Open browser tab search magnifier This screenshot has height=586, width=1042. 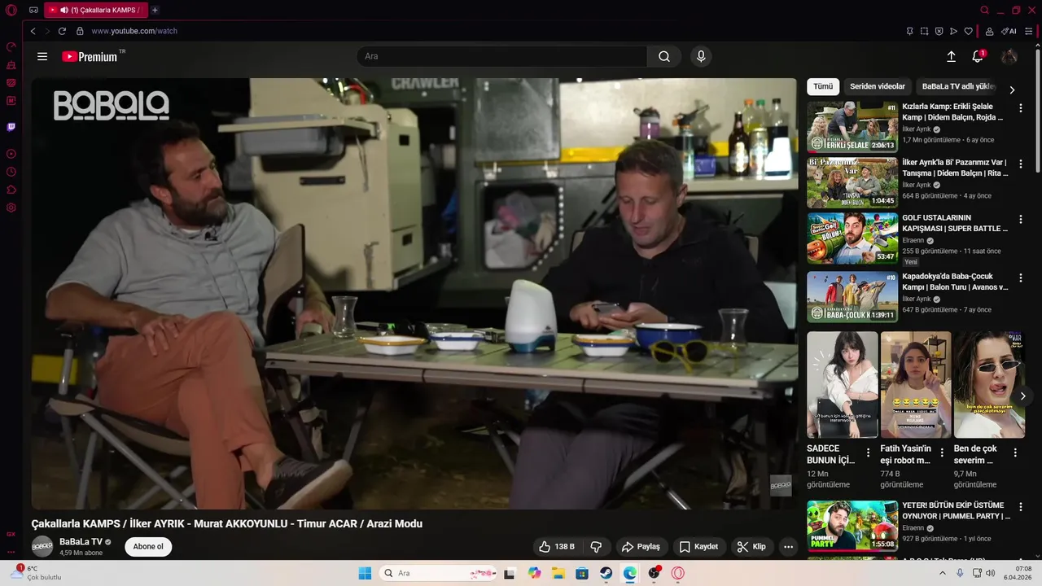(984, 10)
